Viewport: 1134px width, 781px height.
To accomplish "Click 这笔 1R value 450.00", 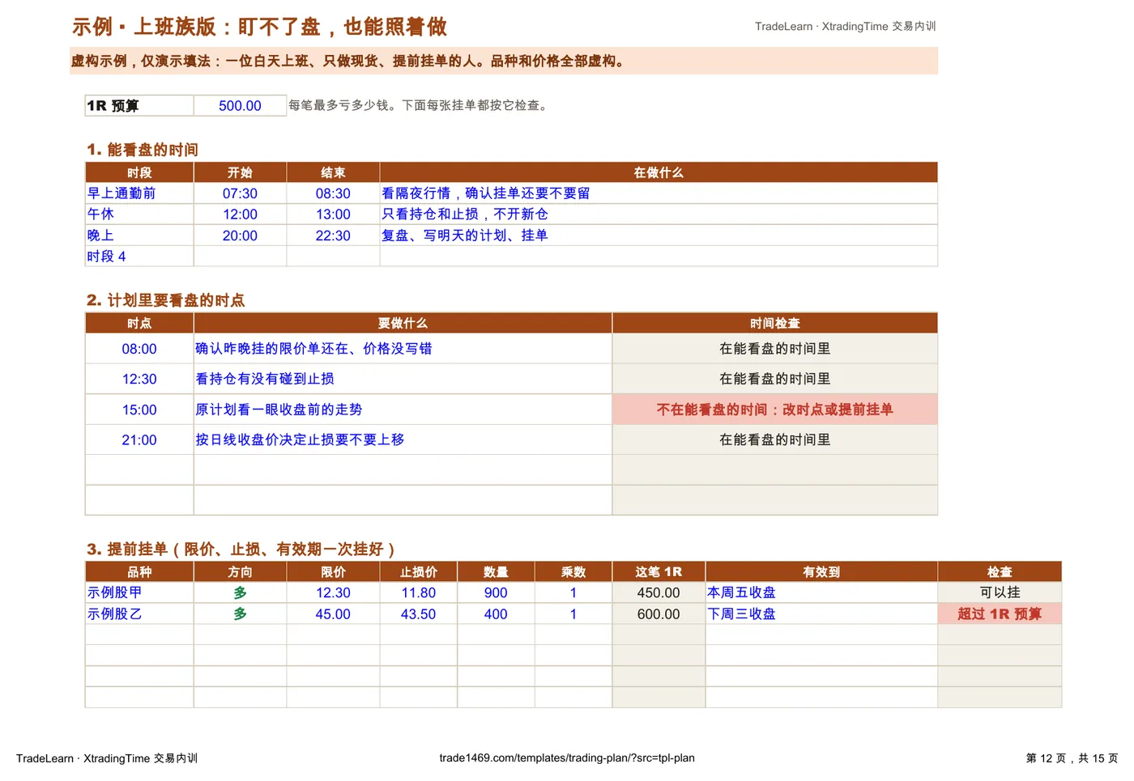I will (659, 592).
